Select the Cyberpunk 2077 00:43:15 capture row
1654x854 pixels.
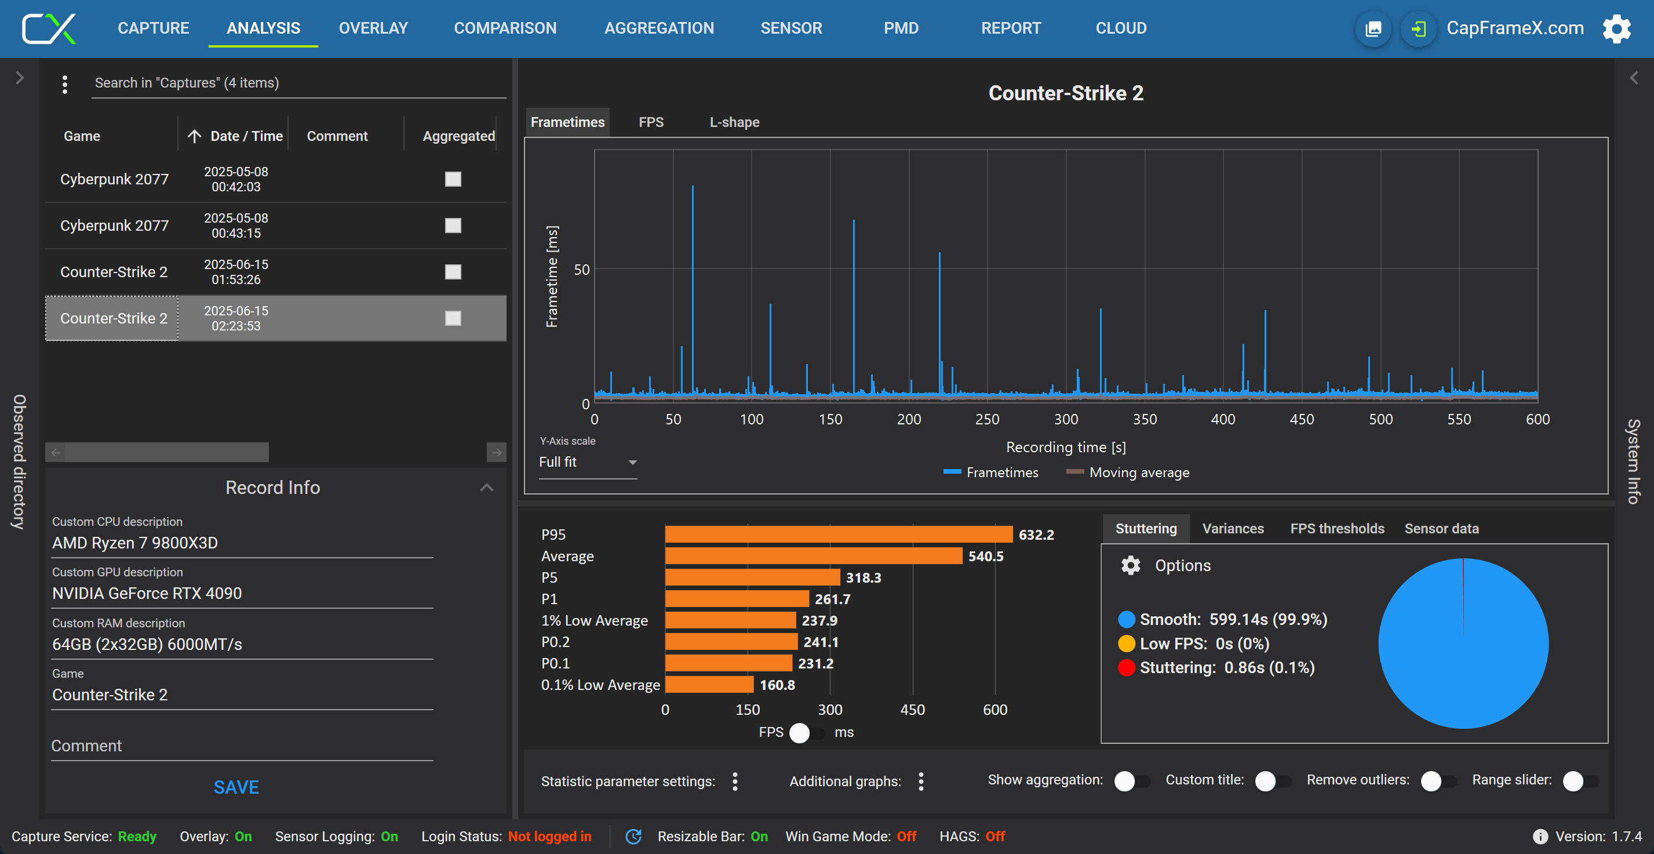275,226
